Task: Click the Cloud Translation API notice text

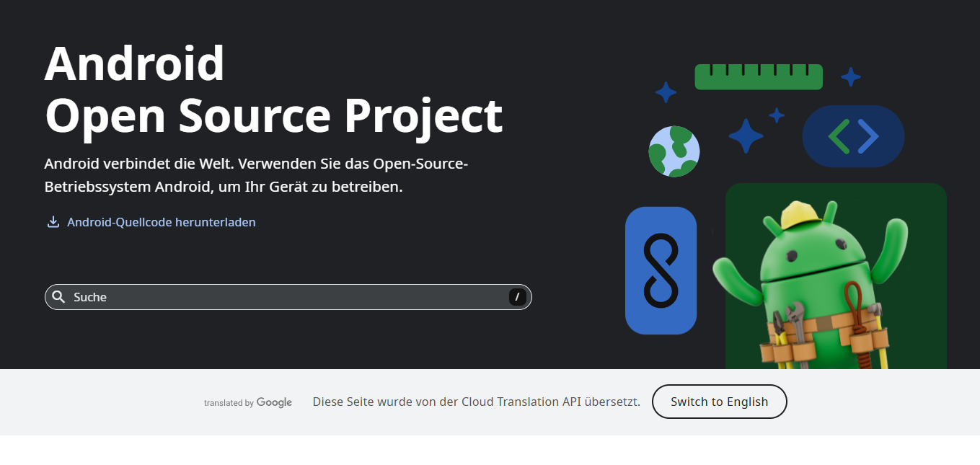Action: click(x=476, y=402)
